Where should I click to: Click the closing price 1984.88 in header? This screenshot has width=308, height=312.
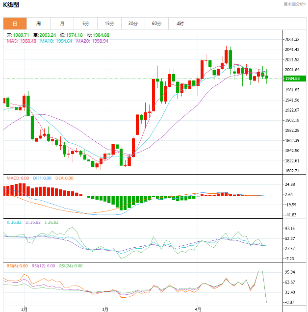(101, 35)
